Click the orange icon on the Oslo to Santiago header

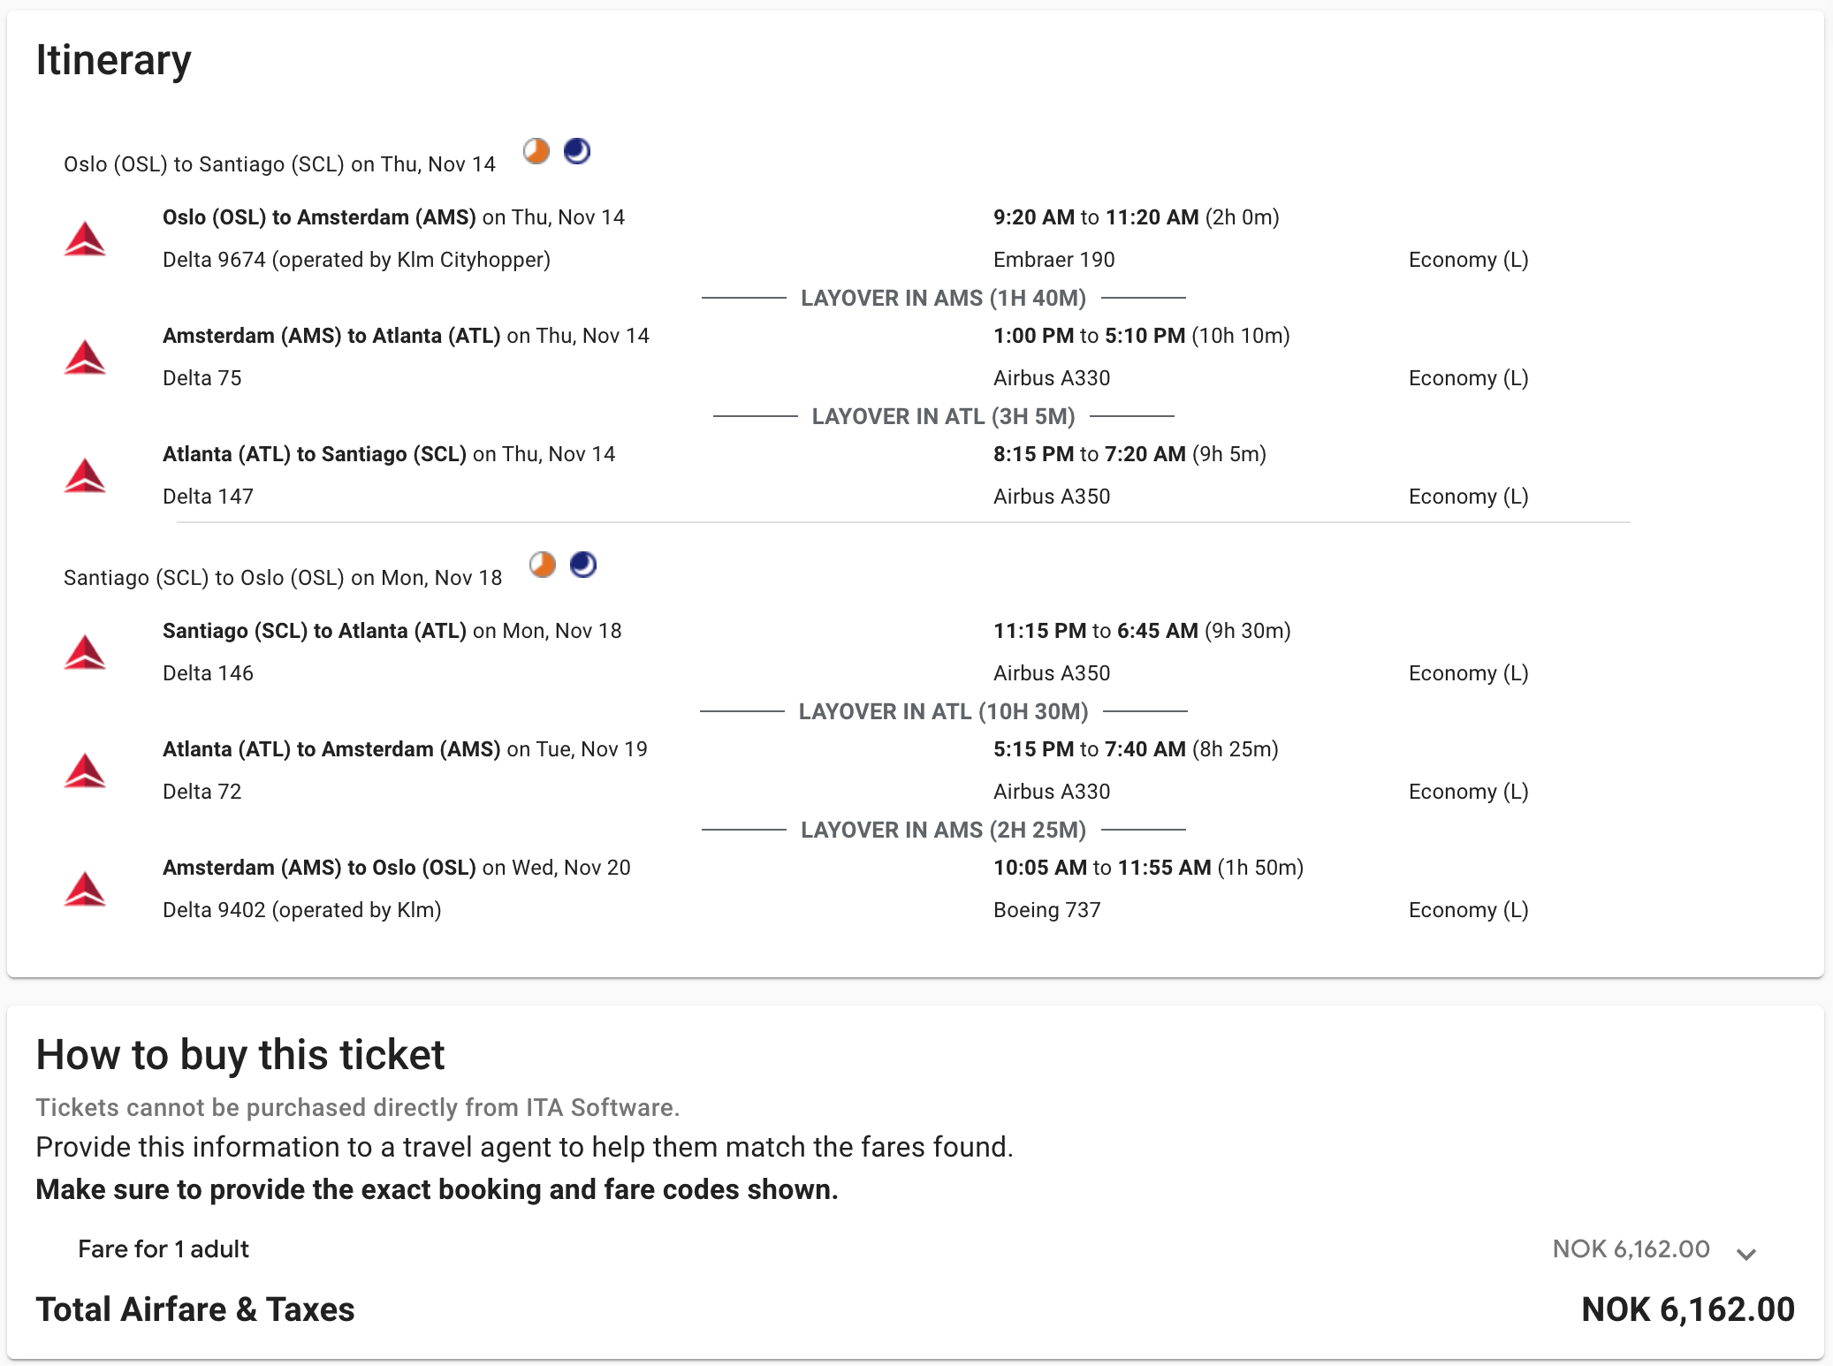point(536,151)
